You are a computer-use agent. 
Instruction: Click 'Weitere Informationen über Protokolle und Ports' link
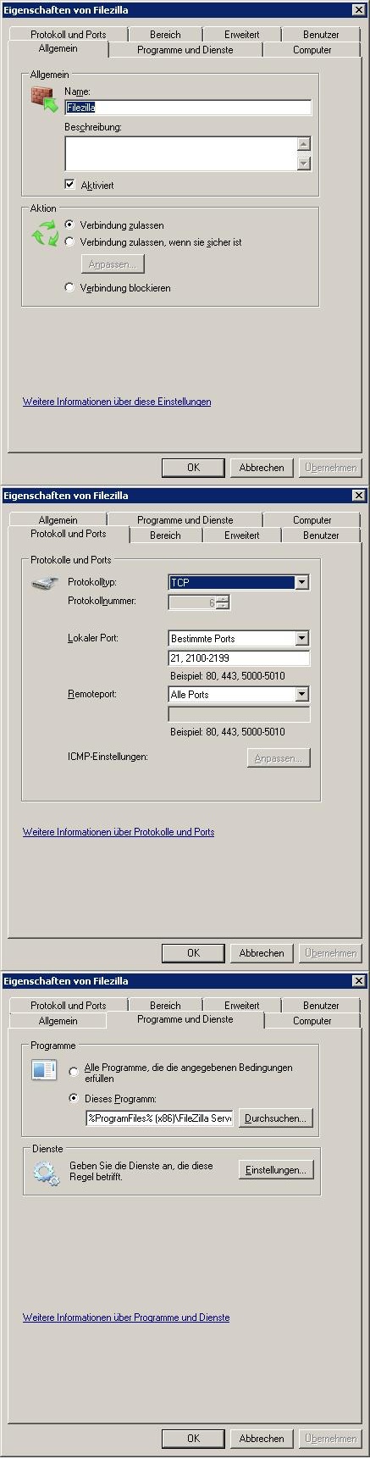pos(119,832)
